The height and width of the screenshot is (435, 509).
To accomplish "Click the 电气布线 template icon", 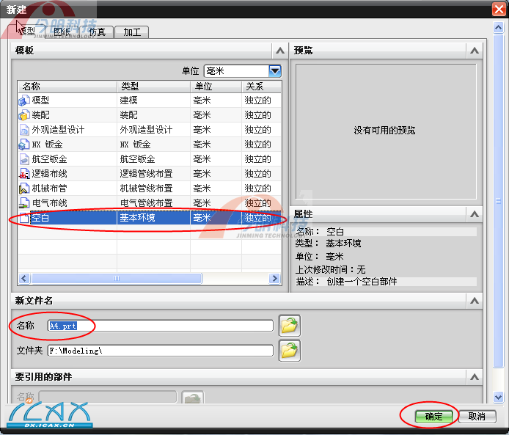I will [x=24, y=203].
